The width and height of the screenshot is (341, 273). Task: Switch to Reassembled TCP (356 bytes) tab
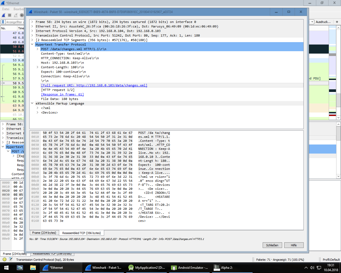click(x=82, y=233)
